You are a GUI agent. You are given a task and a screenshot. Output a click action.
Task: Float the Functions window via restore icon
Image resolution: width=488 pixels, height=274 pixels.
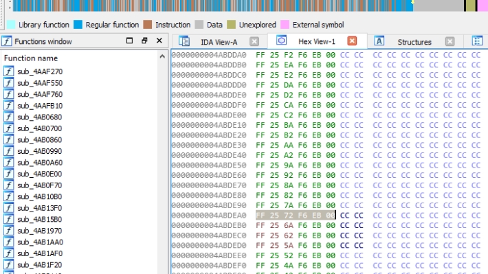pyautogui.click(x=144, y=41)
